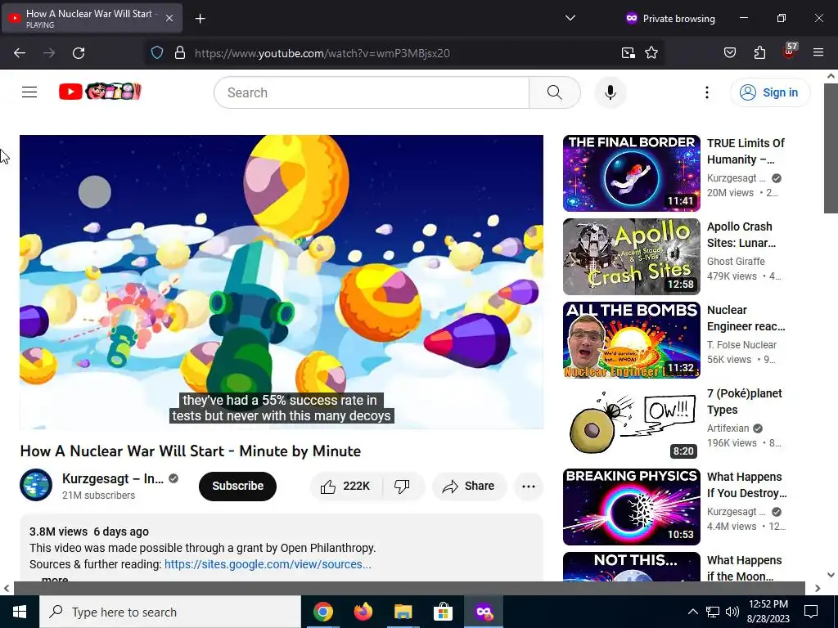The height and width of the screenshot is (628, 838).
Task: Reload the page
Action: tap(79, 53)
